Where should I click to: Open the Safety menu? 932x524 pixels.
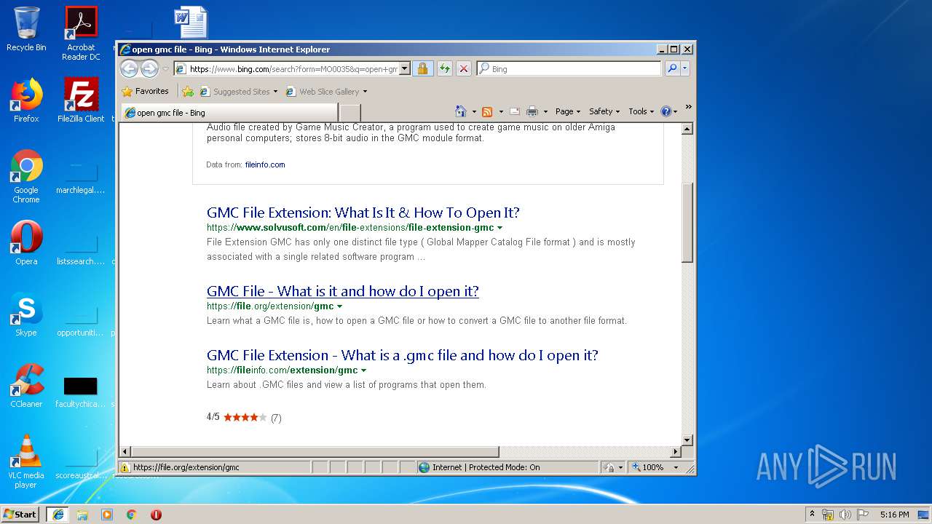(604, 111)
